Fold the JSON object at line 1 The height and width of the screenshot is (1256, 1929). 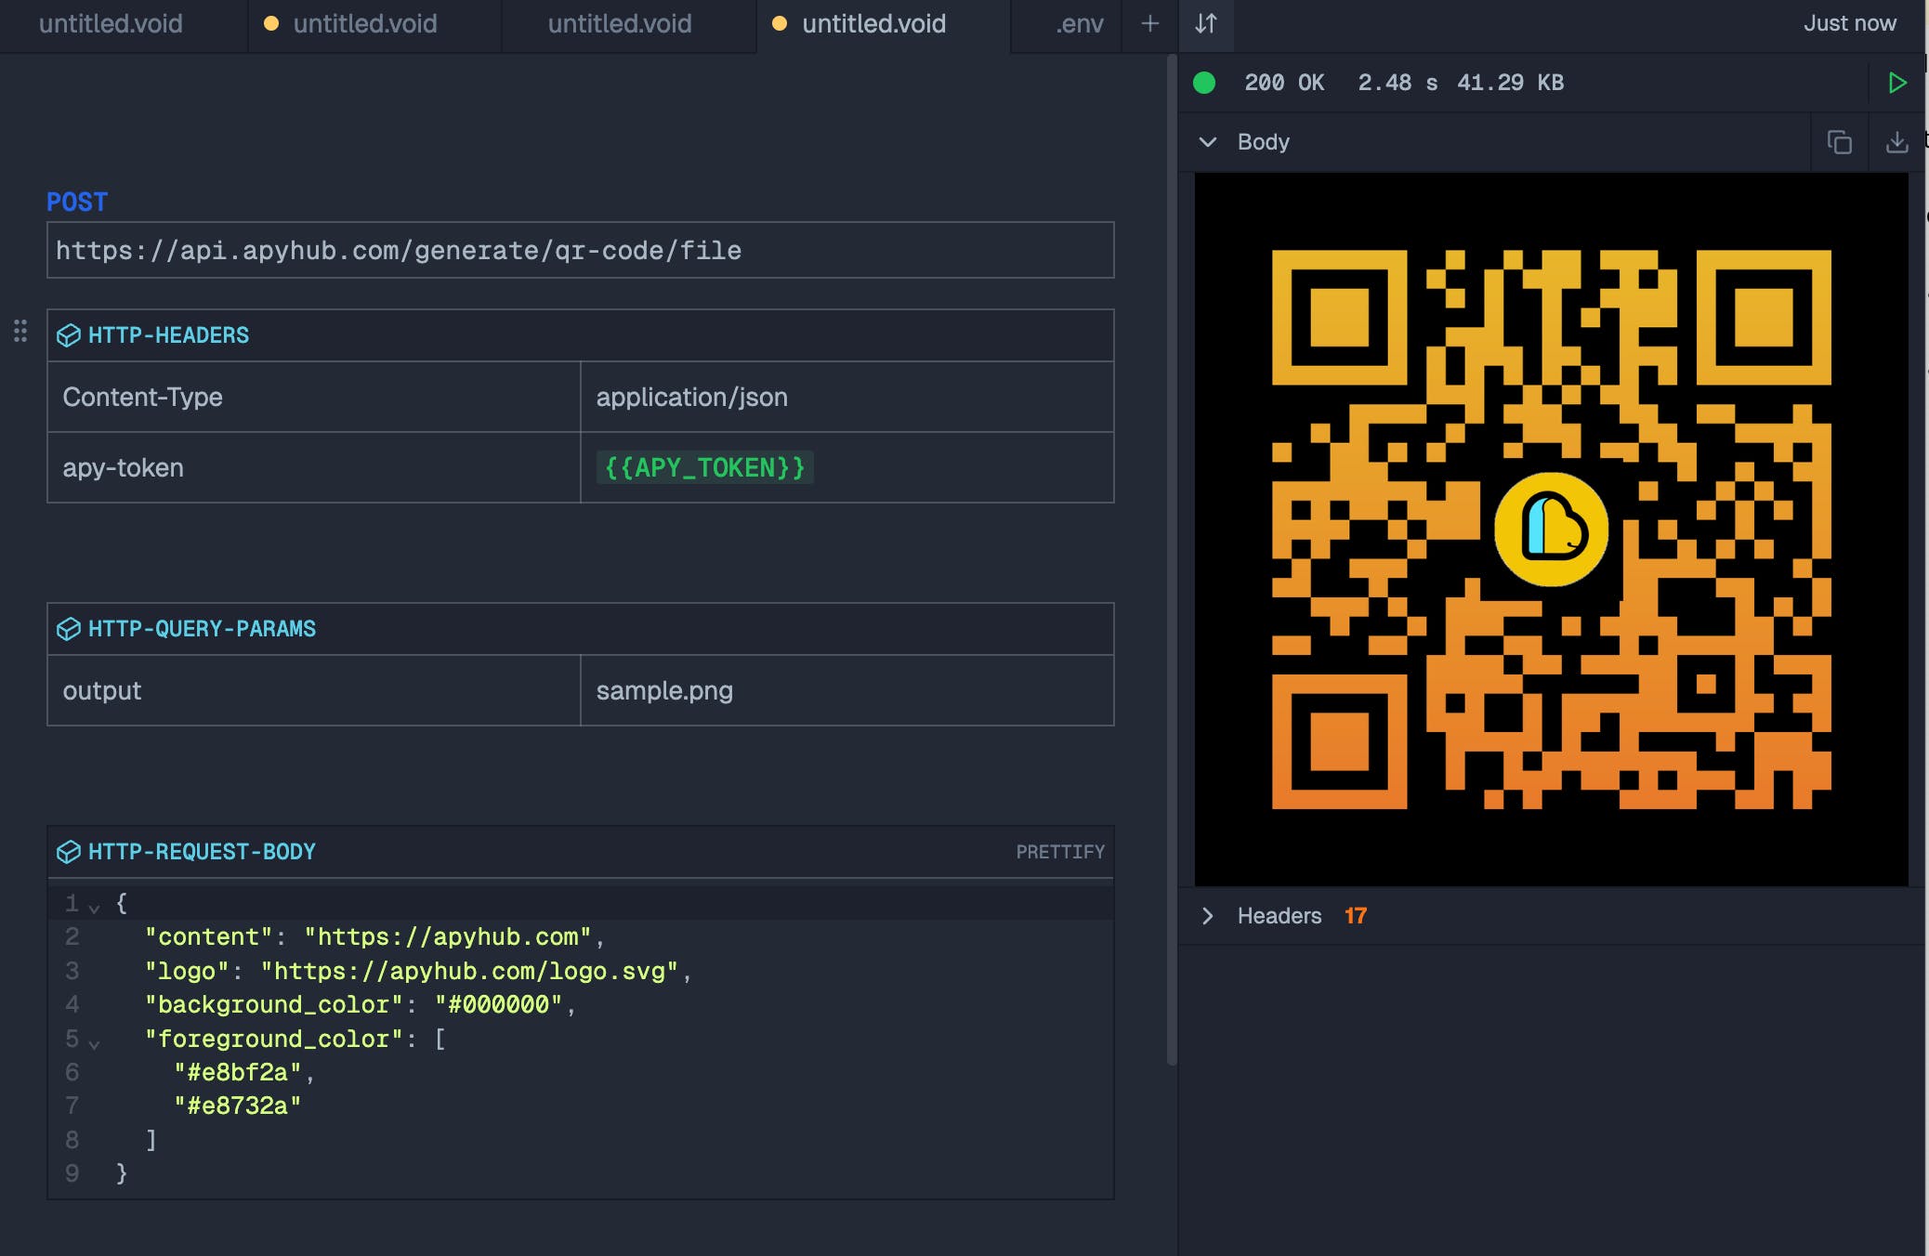click(x=94, y=907)
